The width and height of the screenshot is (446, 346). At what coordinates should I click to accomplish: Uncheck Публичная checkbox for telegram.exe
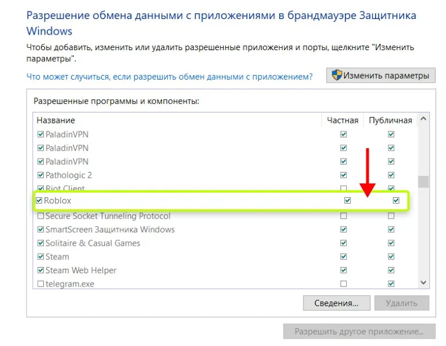tap(391, 284)
